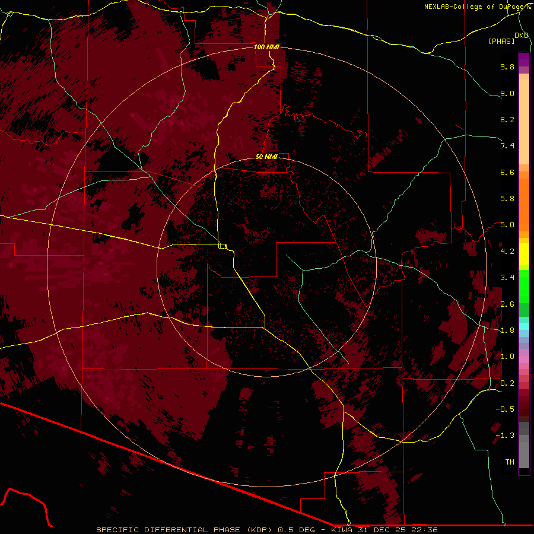
Task: Click the 3.4 colorbar scale value
Action: click(507, 278)
